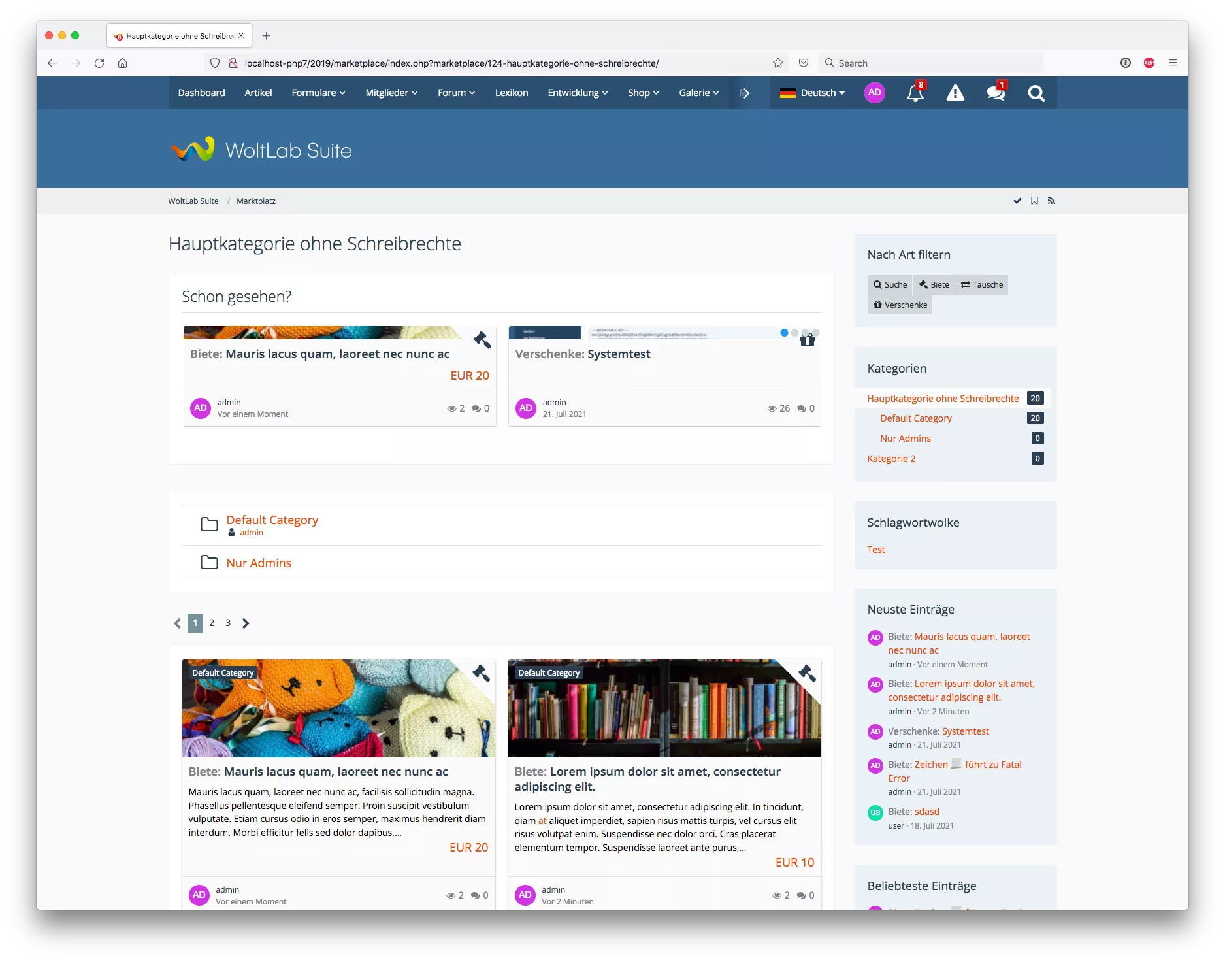Open the site search magnifier icon

pyautogui.click(x=1036, y=93)
